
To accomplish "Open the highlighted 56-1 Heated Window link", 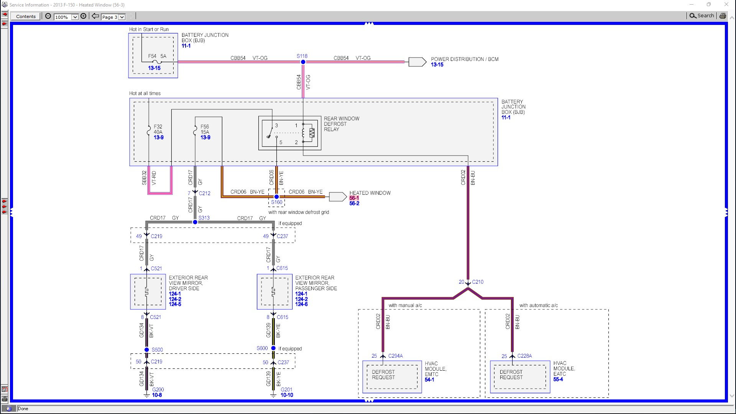I will (354, 198).
